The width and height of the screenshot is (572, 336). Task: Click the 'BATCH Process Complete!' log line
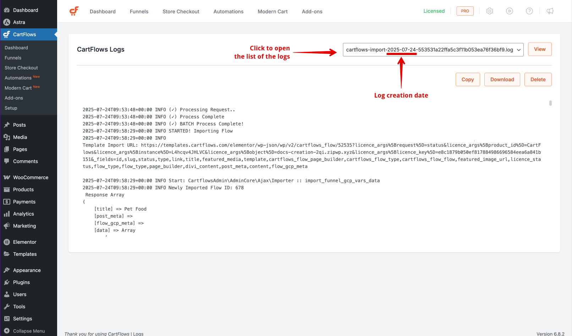[163, 124]
